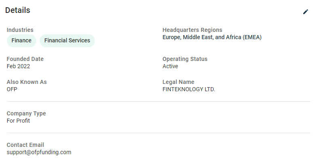This screenshot has height=163, width=317.
Task: Select the Finance industry chip
Action: pos(21,41)
